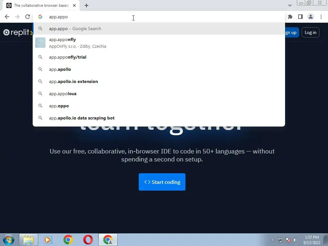The height and width of the screenshot is (246, 328).
Task: Click the search icon beside app.apollo
Action: (x=40, y=69)
